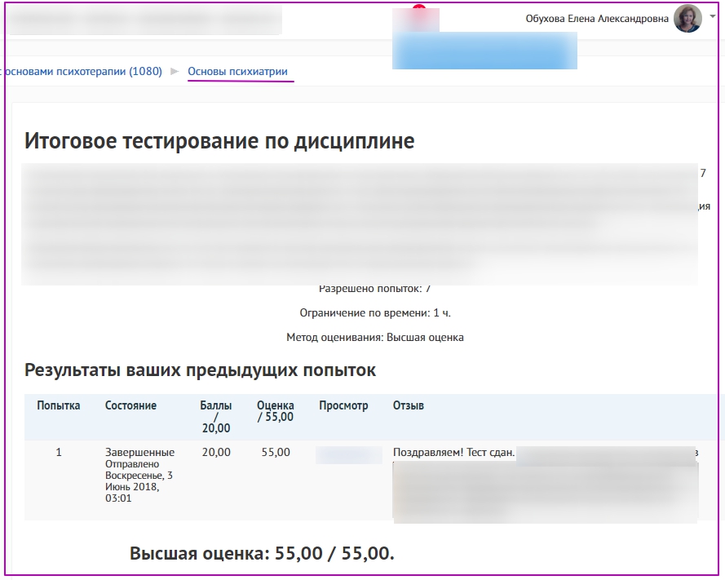Screen dimensions: 725x580
Task: Go to 'основами психотерапии (1080)' breadcrumb
Action: tap(83, 72)
